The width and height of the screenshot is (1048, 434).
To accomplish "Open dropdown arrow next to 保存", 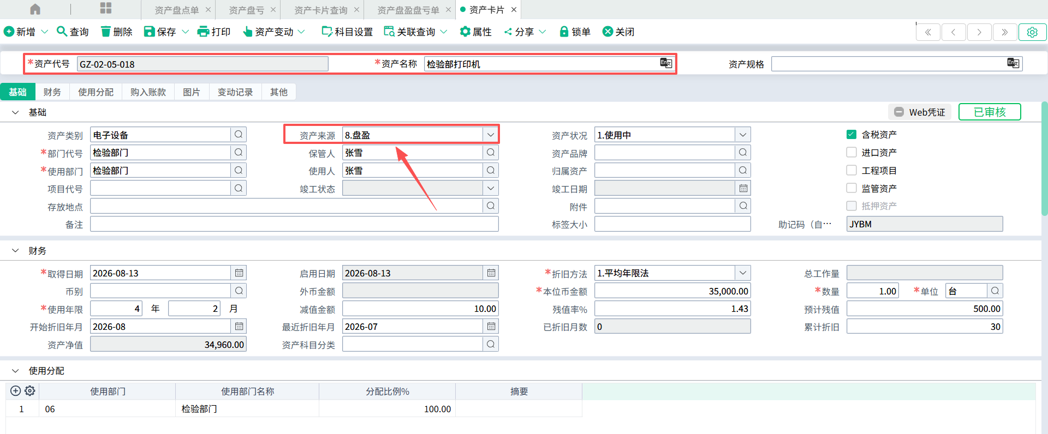I will pyautogui.click(x=185, y=32).
